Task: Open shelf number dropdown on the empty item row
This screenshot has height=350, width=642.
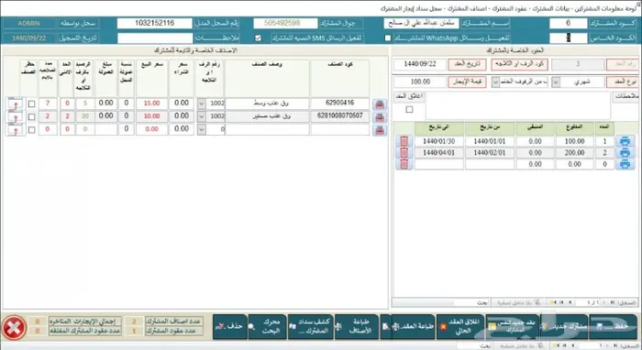Action: (x=201, y=129)
